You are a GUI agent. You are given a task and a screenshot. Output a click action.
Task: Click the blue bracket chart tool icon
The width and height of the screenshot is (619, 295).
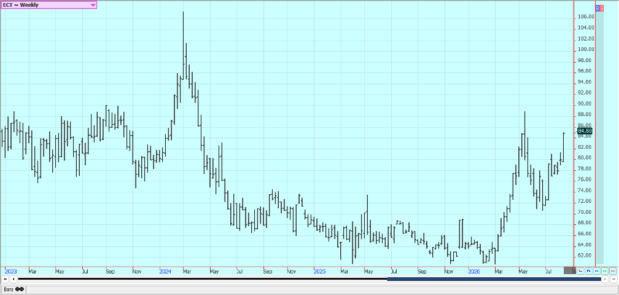tap(588, 271)
